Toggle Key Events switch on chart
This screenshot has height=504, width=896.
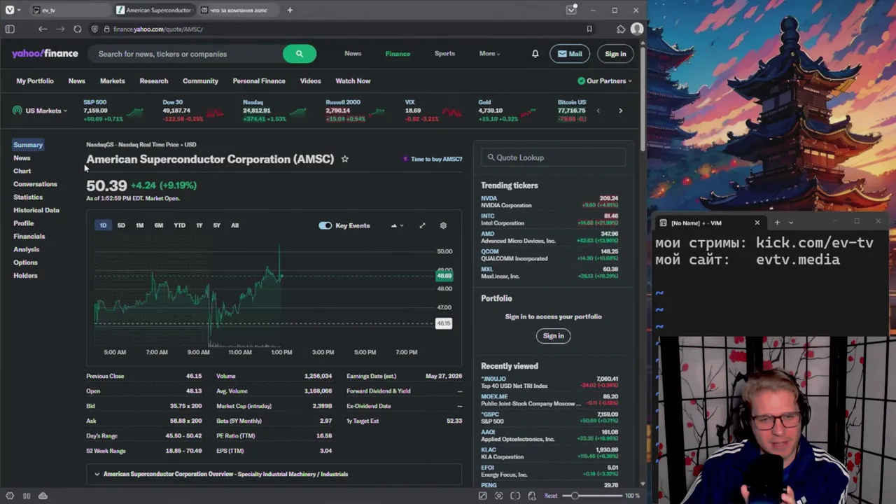coord(325,225)
